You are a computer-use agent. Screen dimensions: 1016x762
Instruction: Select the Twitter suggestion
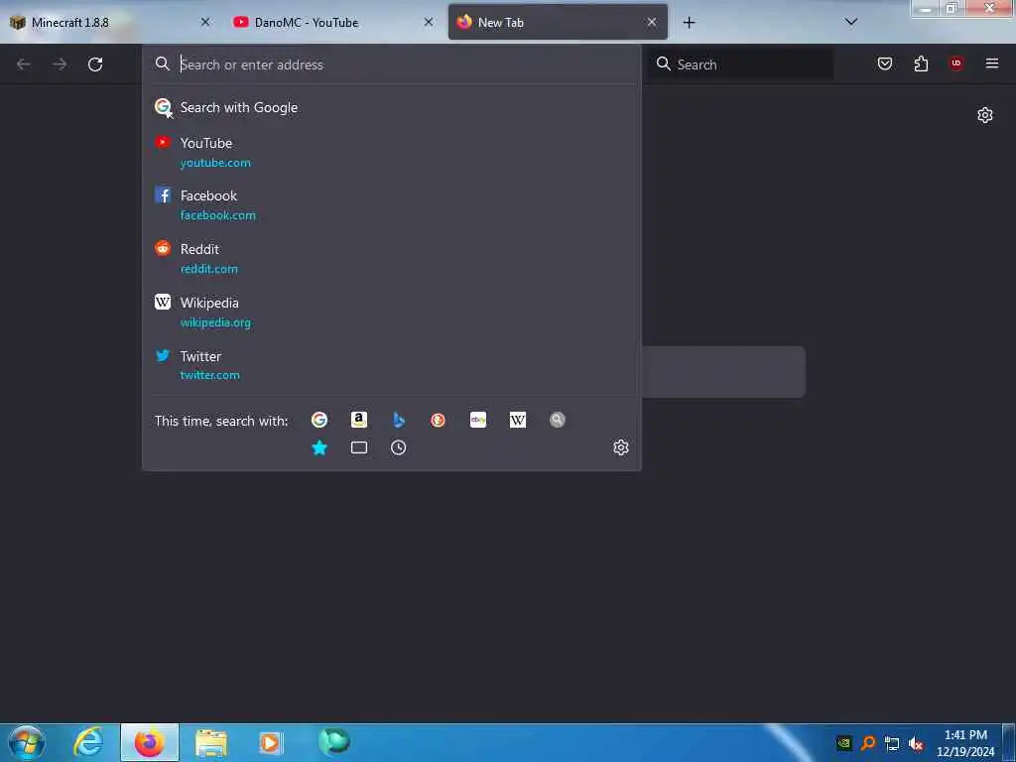click(x=391, y=365)
